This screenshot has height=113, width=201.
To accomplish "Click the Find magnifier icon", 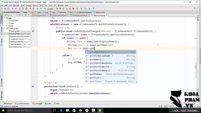I will [x=30, y=8].
